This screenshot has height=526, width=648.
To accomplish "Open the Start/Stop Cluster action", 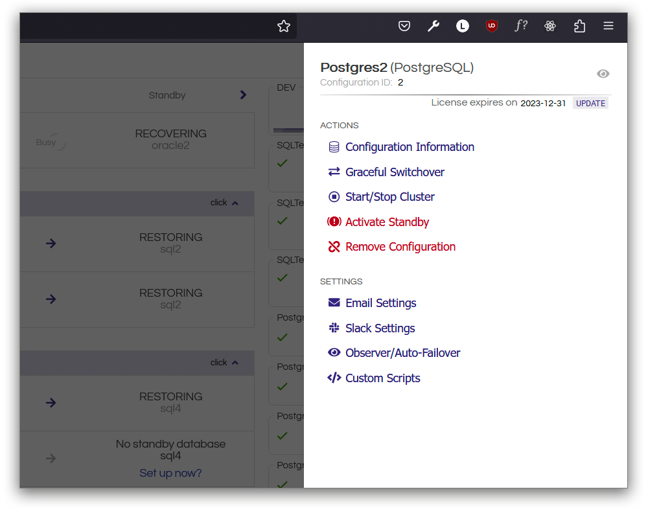I will (x=389, y=197).
